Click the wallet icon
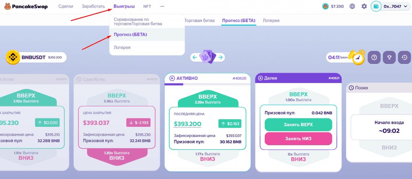412x179 pixels. (x=376, y=6)
